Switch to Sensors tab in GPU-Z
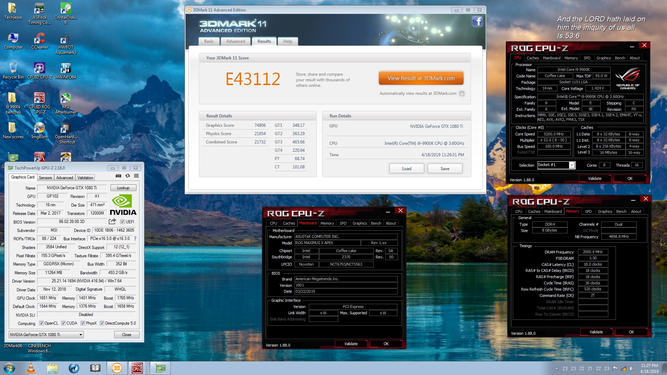This screenshot has width=667, height=375. click(45, 178)
